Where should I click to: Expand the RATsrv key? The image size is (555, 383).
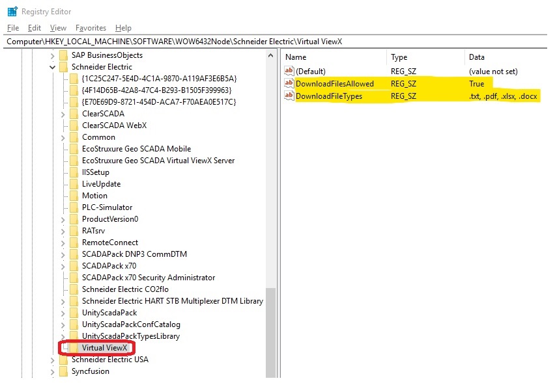tap(63, 231)
